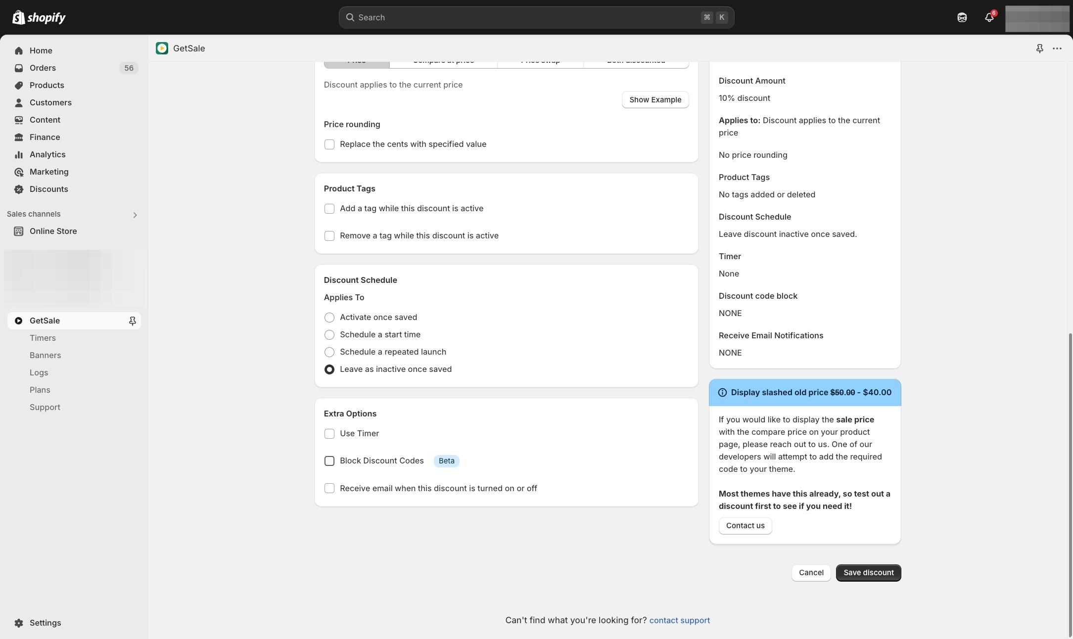Screen dimensions: 1073x639
Task: Enable the Use Timer checkbox
Action: pos(329,434)
